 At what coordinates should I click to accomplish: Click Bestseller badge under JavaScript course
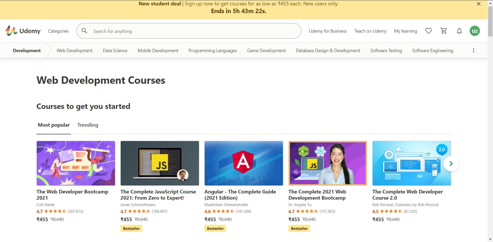[131, 228]
